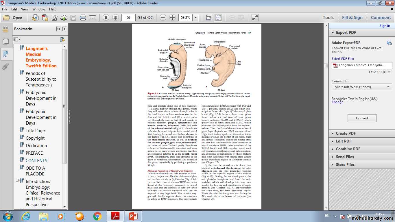Viewport: 395px width, 222px height.
Task: Click the email envelope icon in toolbar
Action: 93,18
